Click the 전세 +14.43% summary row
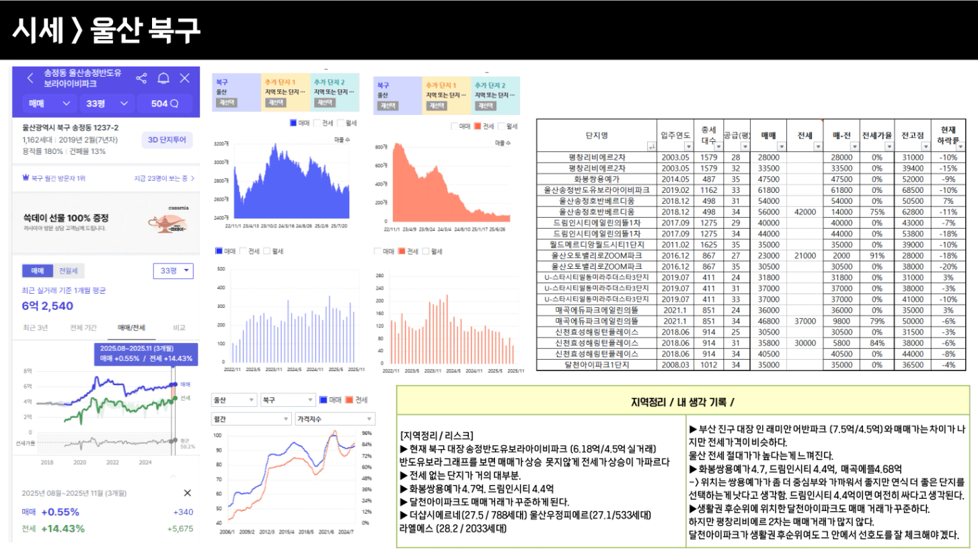This screenshot has height=550, width=978. 107,528
